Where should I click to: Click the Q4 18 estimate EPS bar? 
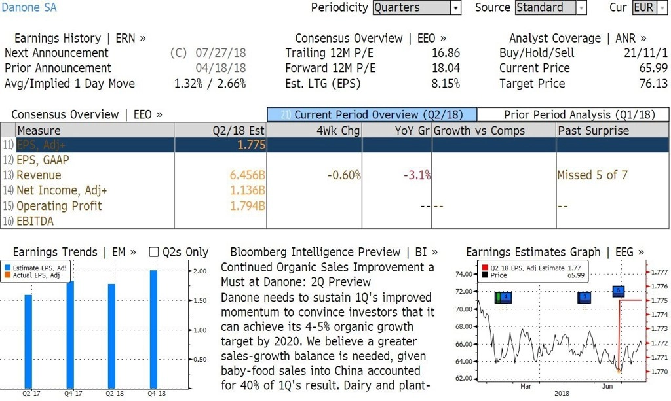[153, 329]
